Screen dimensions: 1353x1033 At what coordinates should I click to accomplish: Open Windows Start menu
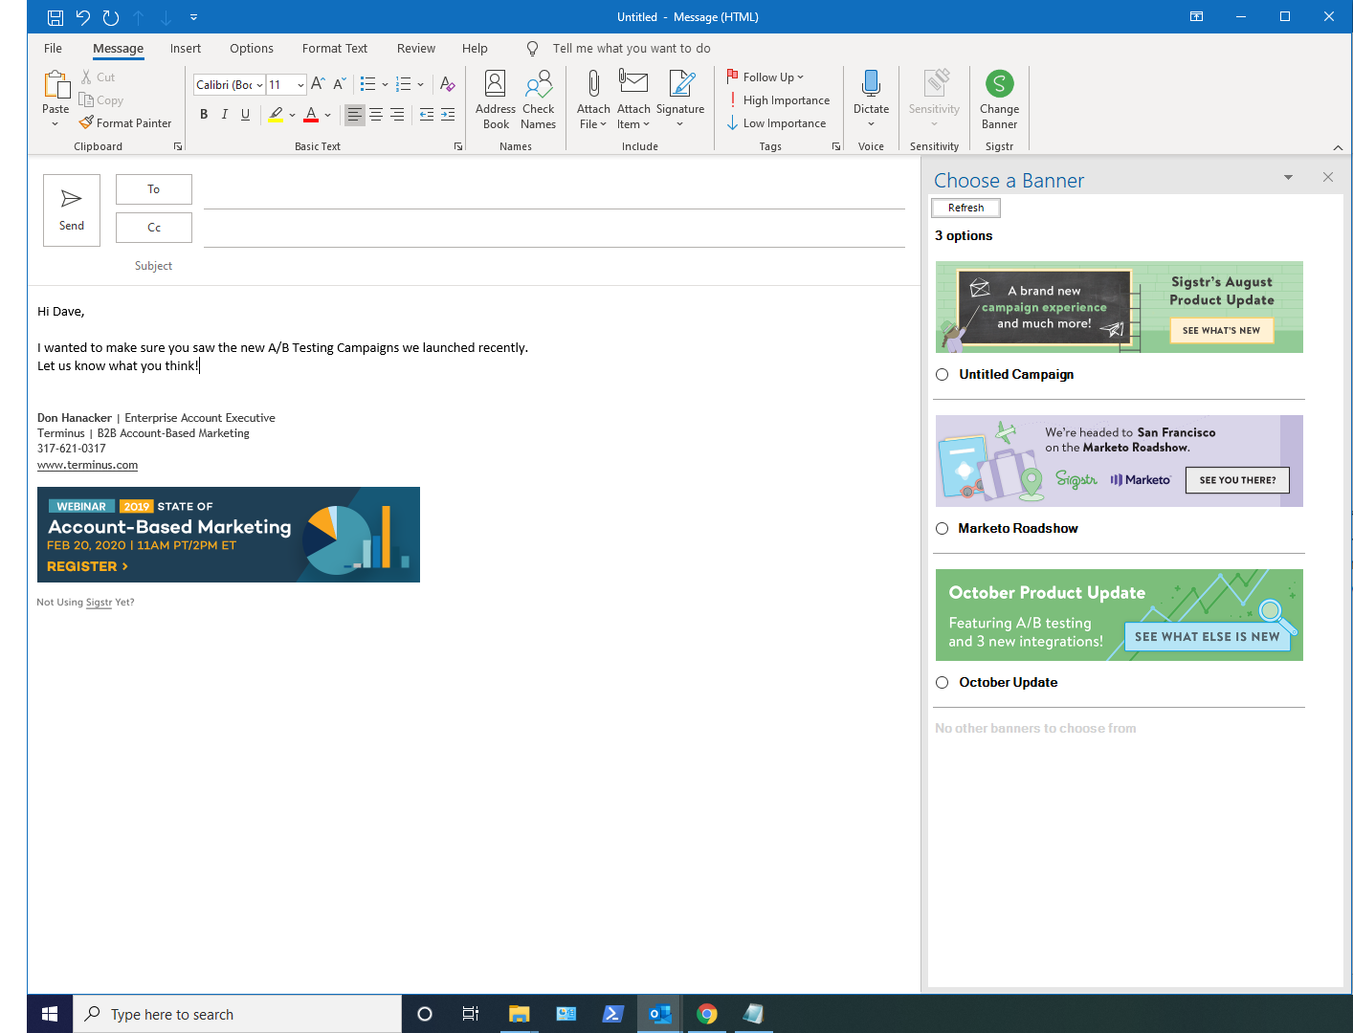tap(50, 1014)
